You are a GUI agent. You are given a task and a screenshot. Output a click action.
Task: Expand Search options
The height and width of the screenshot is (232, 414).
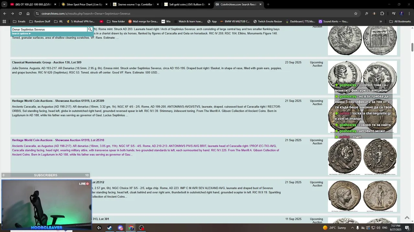(21, 34)
